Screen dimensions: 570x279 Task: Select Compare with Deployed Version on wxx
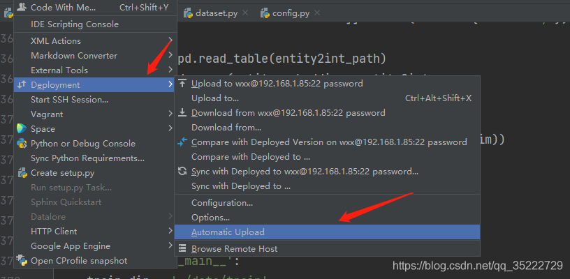(x=327, y=142)
